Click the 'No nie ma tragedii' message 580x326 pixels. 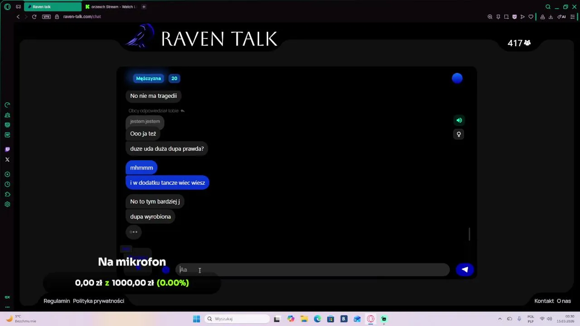(x=154, y=96)
